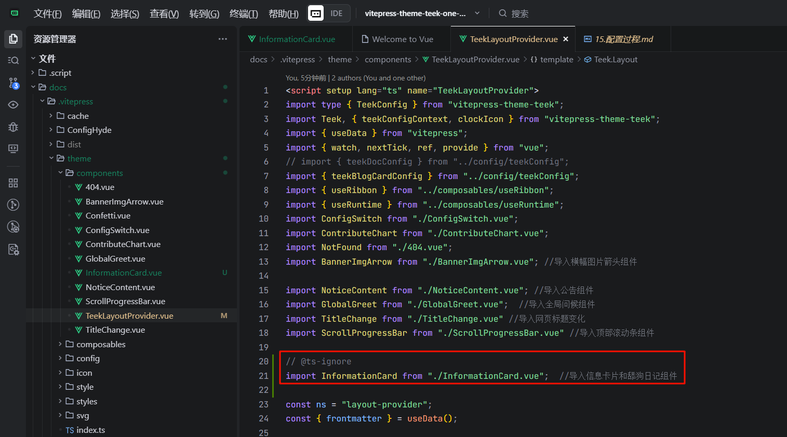Open ContributeChart.vue in the file tree

pyautogui.click(x=123, y=244)
